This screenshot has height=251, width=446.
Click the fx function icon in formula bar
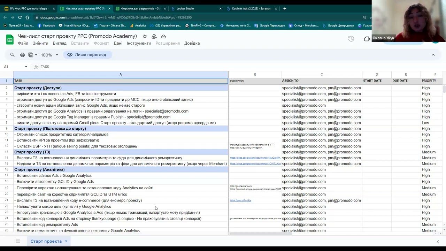(36, 67)
